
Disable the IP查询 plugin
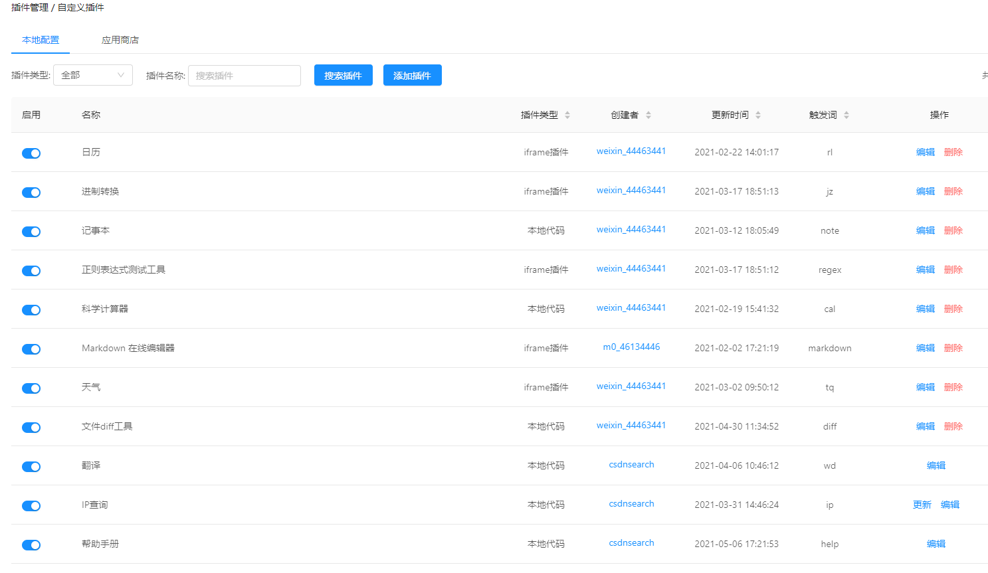[31, 506]
